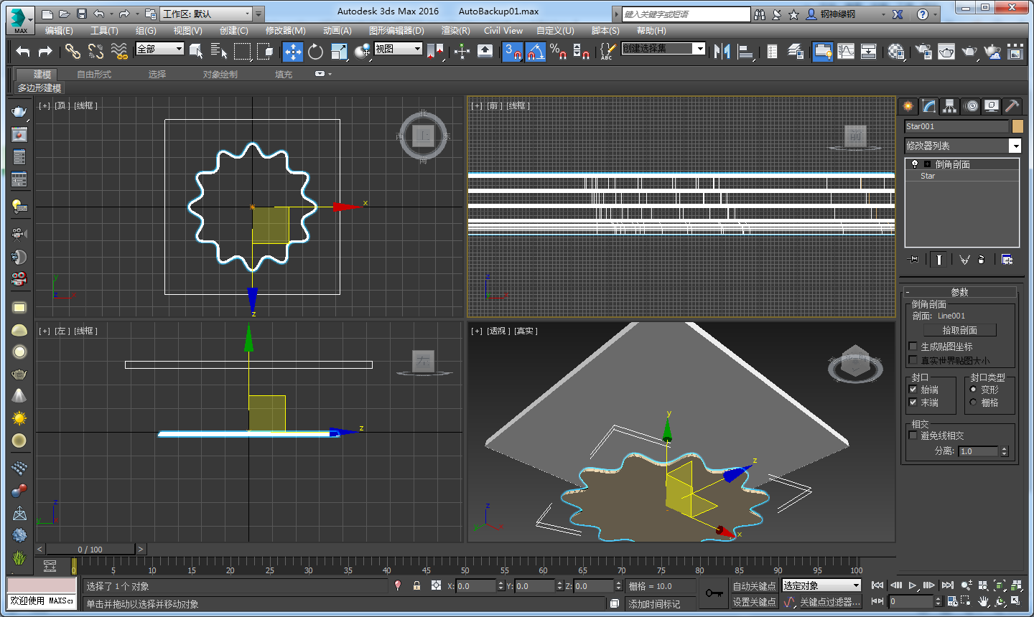
Task: Open the Create panel star tab
Action: pos(908,106)
